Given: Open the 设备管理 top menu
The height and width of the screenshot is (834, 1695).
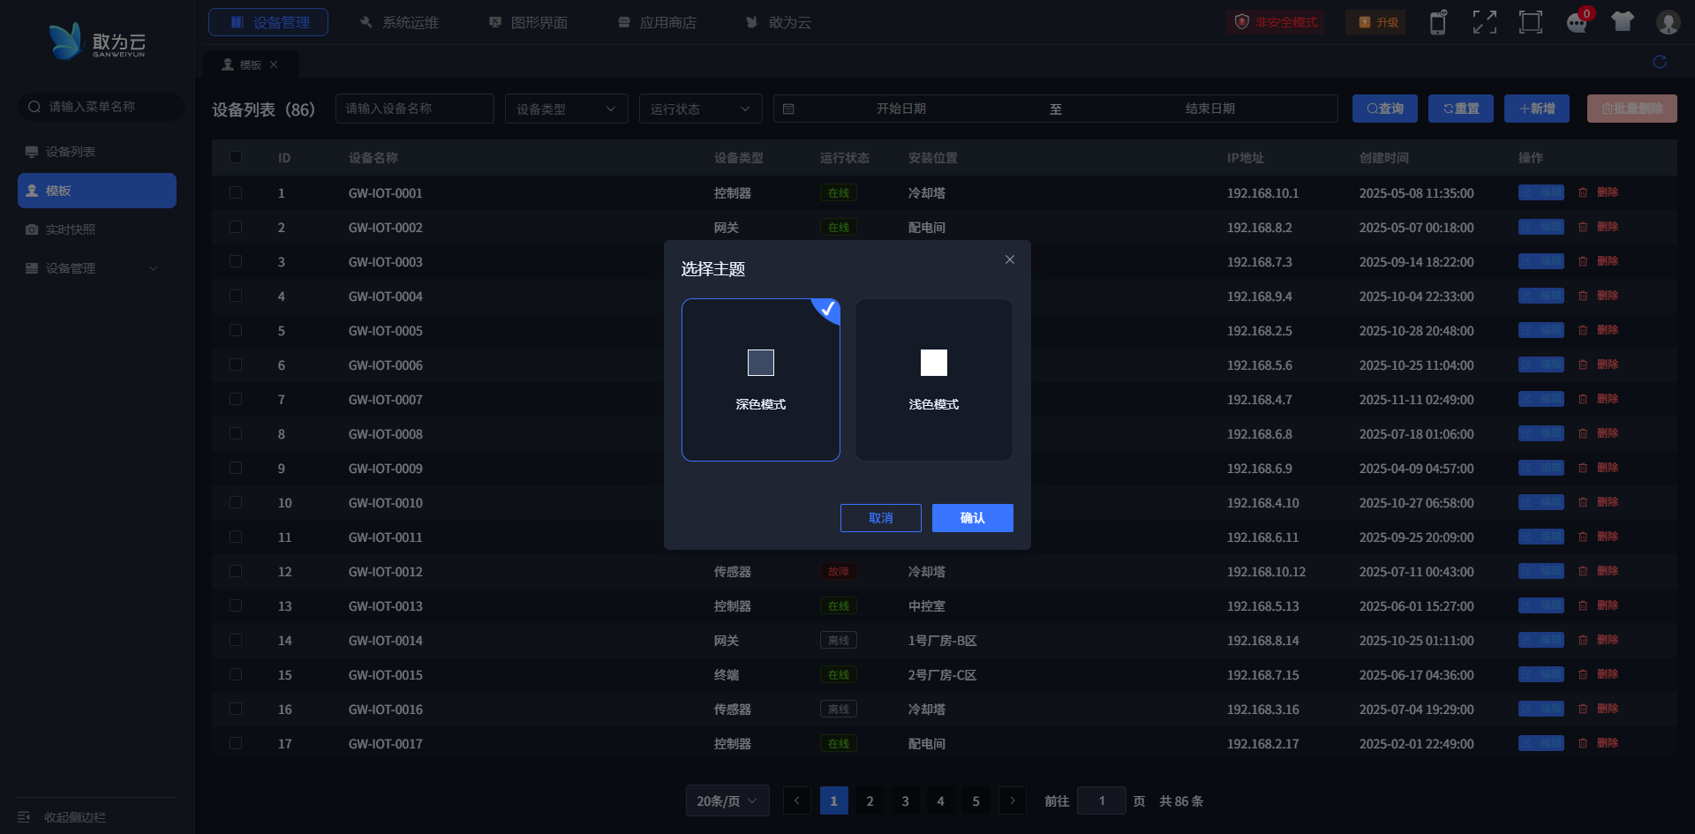Looking at the screenshot, I should [x=268, y=22].
